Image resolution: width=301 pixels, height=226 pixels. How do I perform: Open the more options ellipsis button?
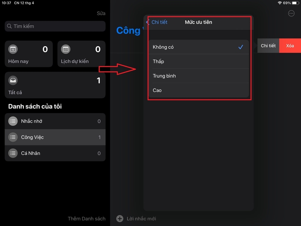click(x=291, y=13)
